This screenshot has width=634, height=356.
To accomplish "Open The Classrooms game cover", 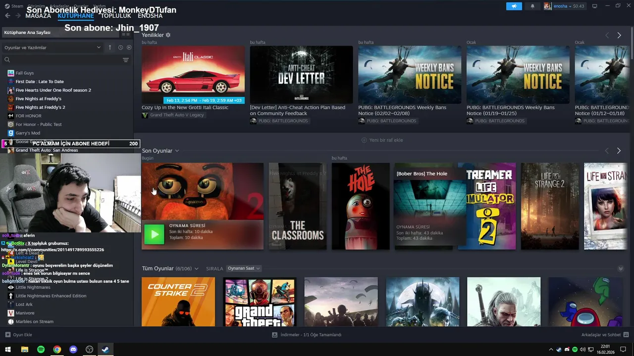I will pos(298,206).
